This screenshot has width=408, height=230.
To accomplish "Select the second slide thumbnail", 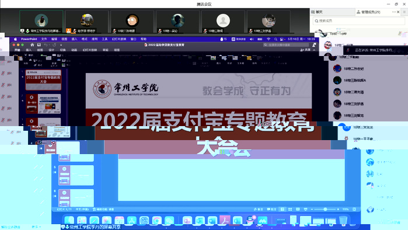I will [43, 104].
